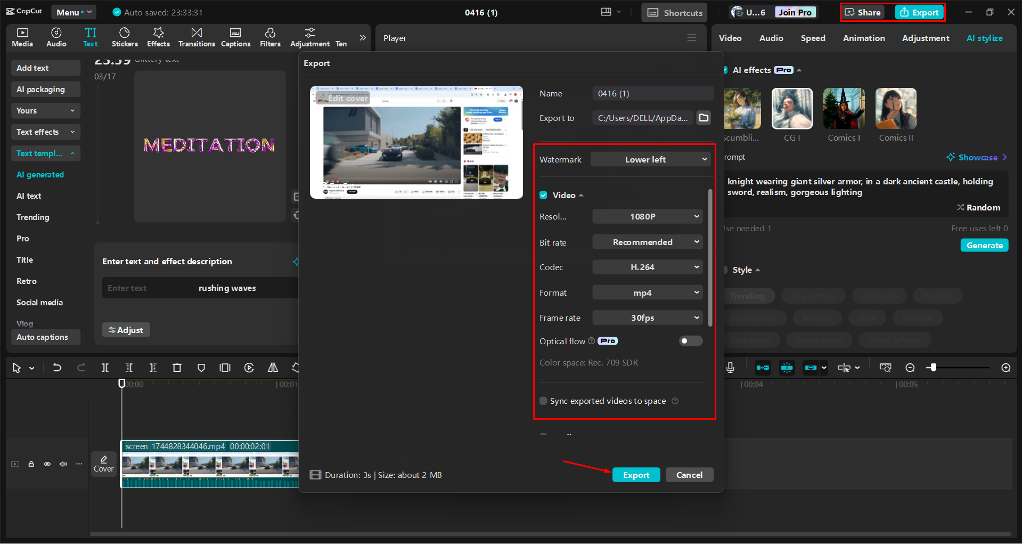The height and width of the screenshot is (544, 1022).
Task: Zoom in the timeline
Action: pos(1006,368)
